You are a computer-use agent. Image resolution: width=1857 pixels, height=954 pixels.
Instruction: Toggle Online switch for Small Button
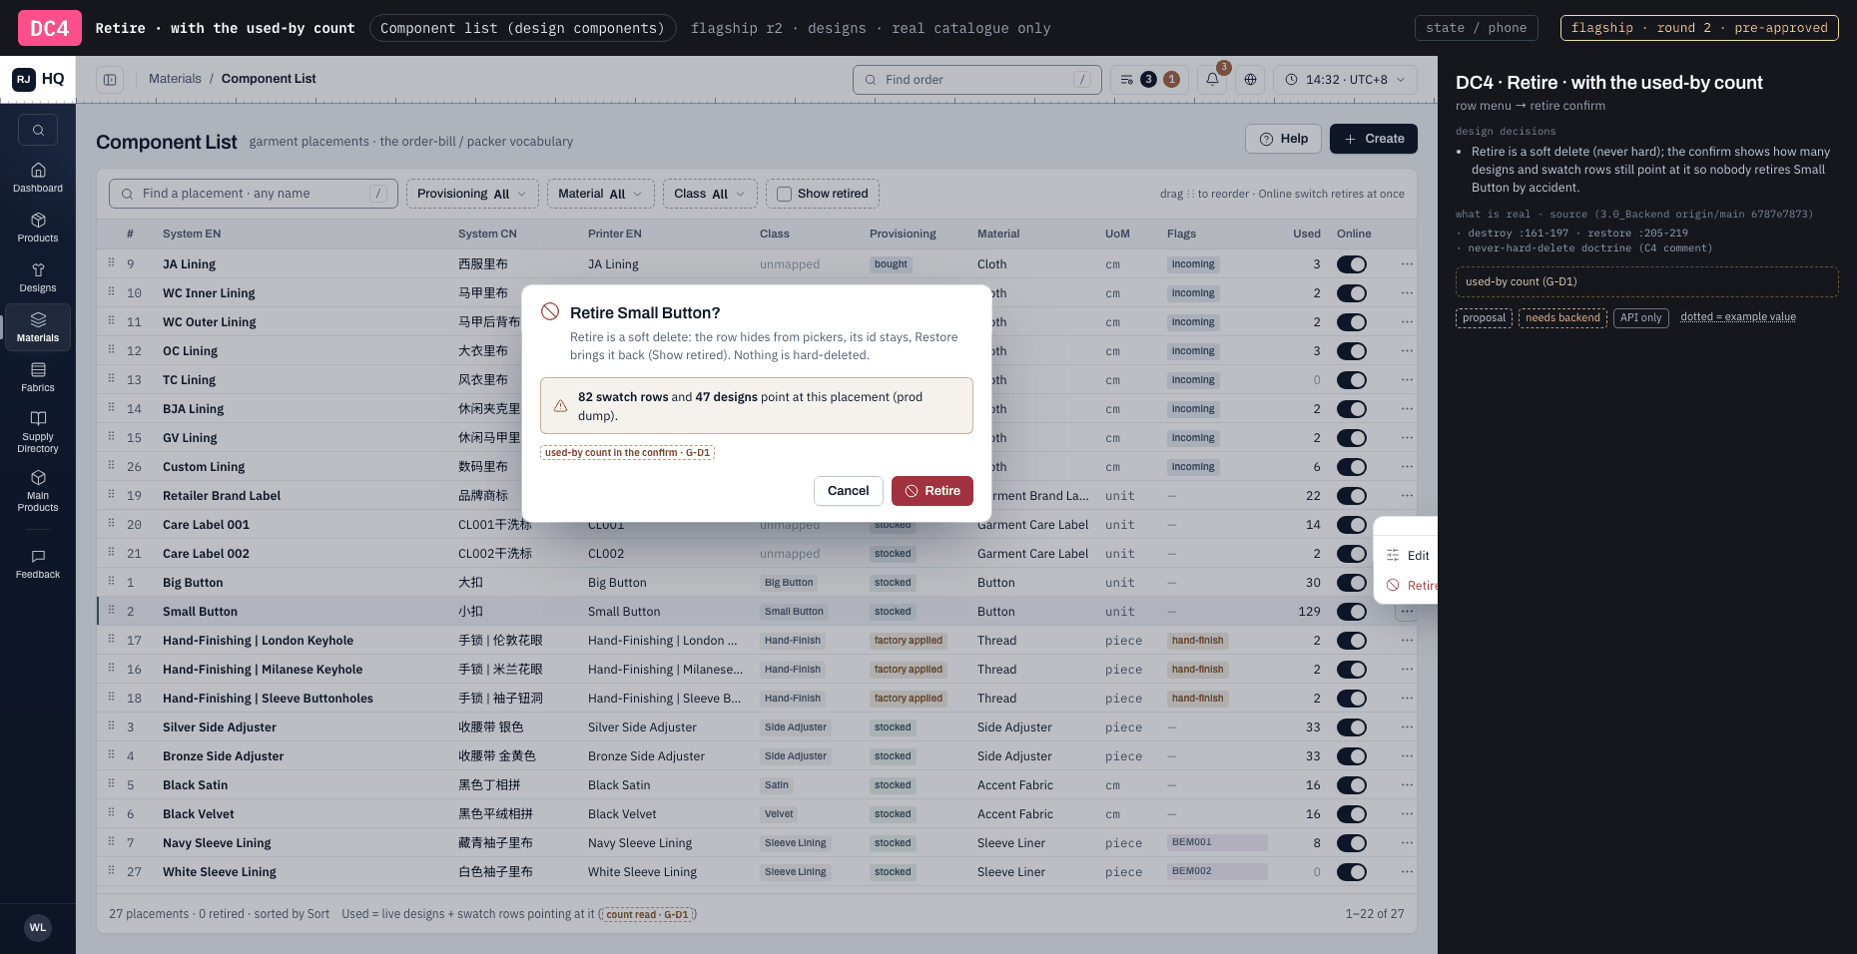click(x=1352, y=612)
